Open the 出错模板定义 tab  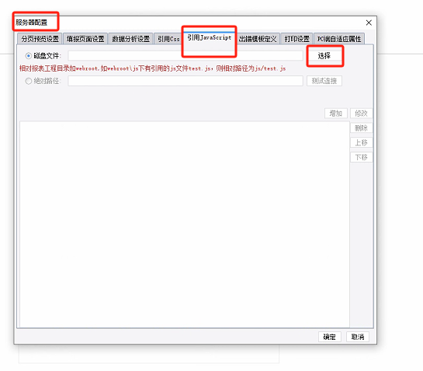click(x=258, y=39)
